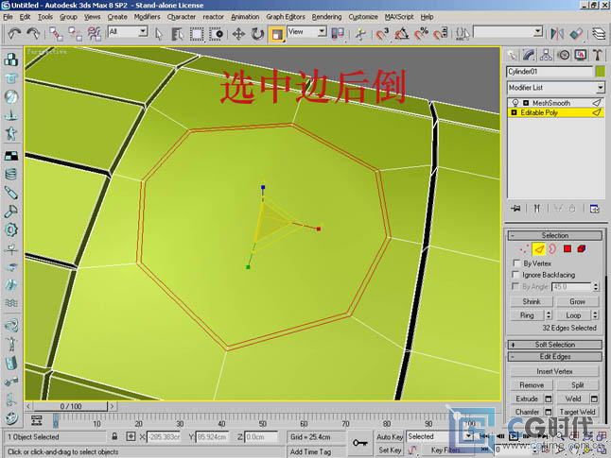This screenshot has height=458, width=611.
Task: Toggle the 3D Snaps magnet icon
Action: [382, 34]
